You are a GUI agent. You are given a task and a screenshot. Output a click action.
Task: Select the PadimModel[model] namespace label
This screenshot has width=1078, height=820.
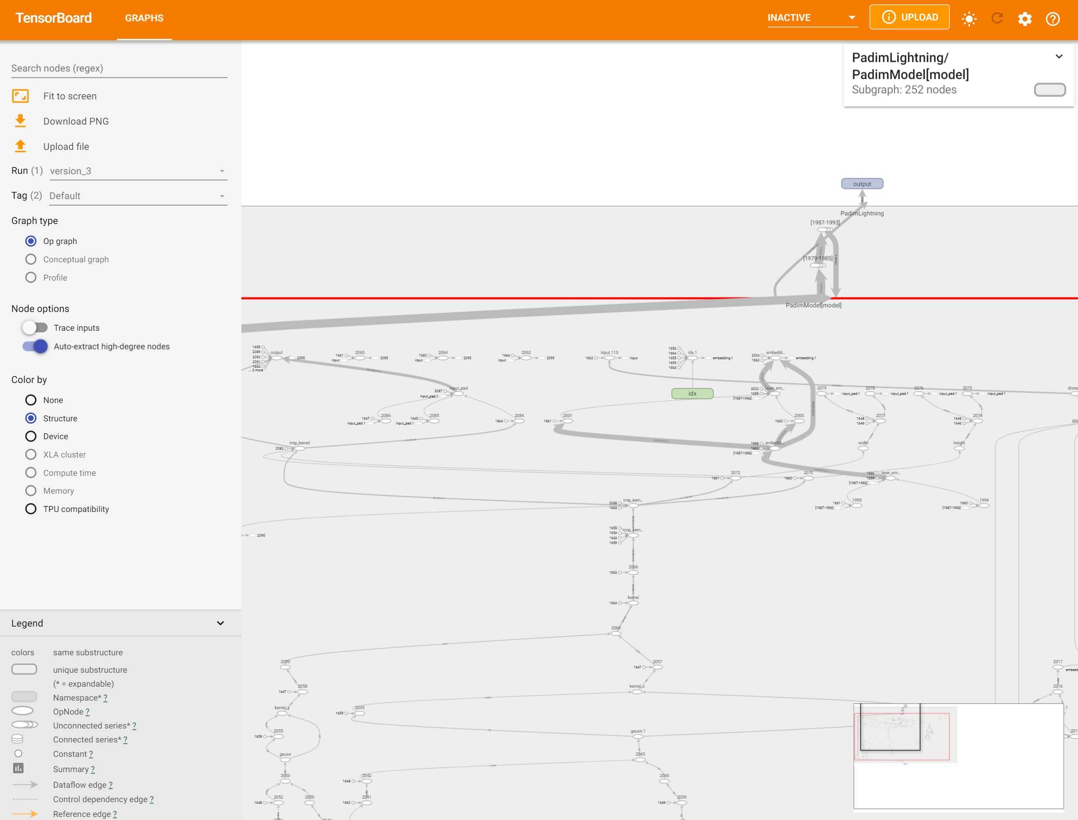click(813, 305)
